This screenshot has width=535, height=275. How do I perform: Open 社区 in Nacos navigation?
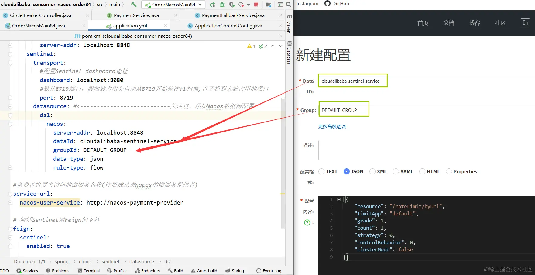500,23
